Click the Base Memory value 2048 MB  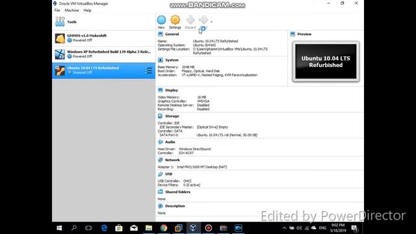point(188,67)
